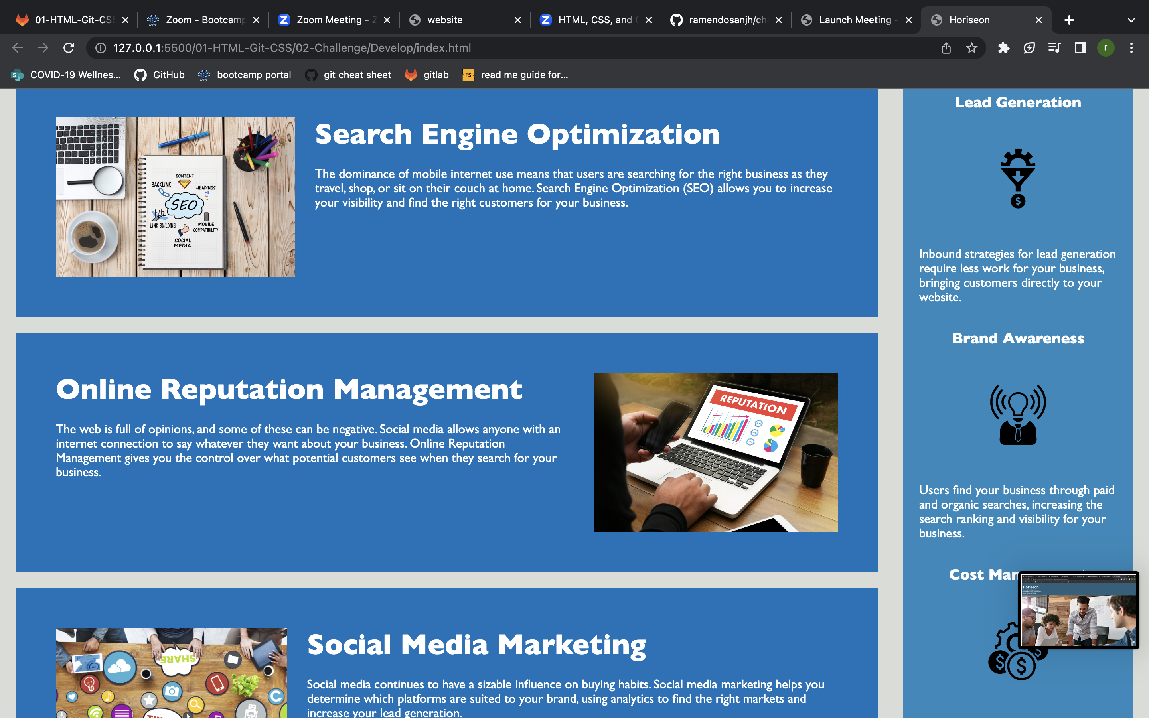This screenshot has height=718, width=1149.
Task: Click the SEO notebook image
Action: click(x=175, y=197)
